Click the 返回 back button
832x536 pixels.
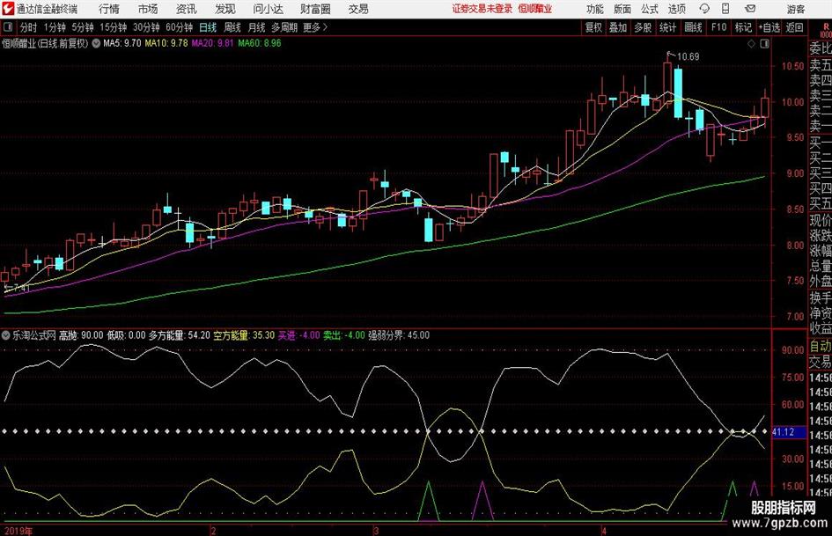pos(794,27)
